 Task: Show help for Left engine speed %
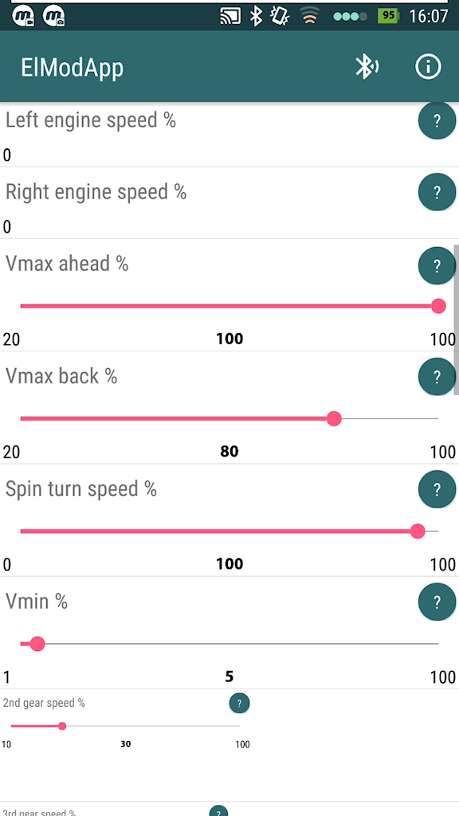[x=437, y=121]
